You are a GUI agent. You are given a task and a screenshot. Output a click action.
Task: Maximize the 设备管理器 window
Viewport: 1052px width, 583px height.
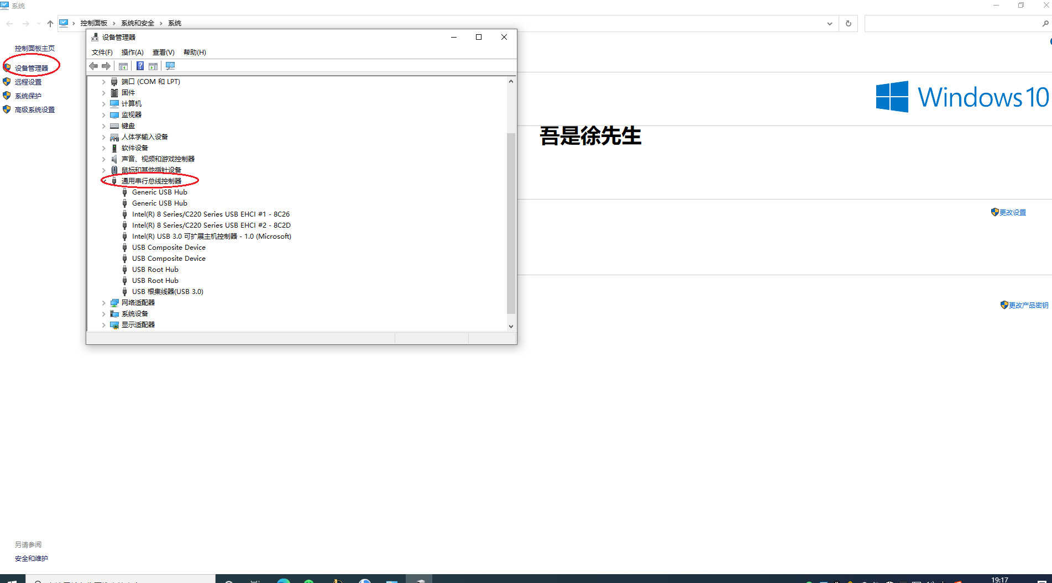pos(479,37)
